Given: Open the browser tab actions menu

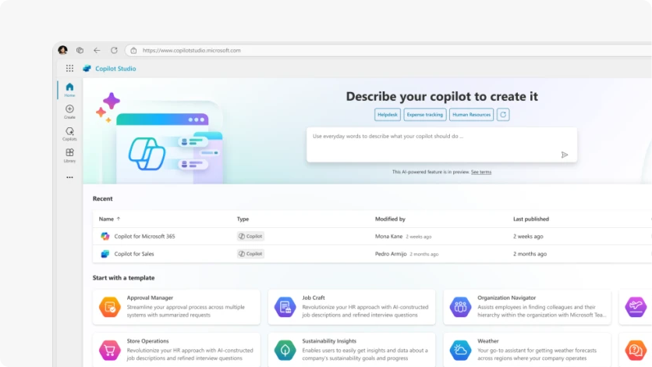Looking at the screenshot, I should (x=80, y=50).
